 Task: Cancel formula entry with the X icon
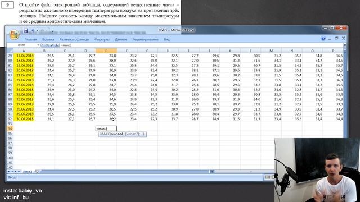pos(47,45)
